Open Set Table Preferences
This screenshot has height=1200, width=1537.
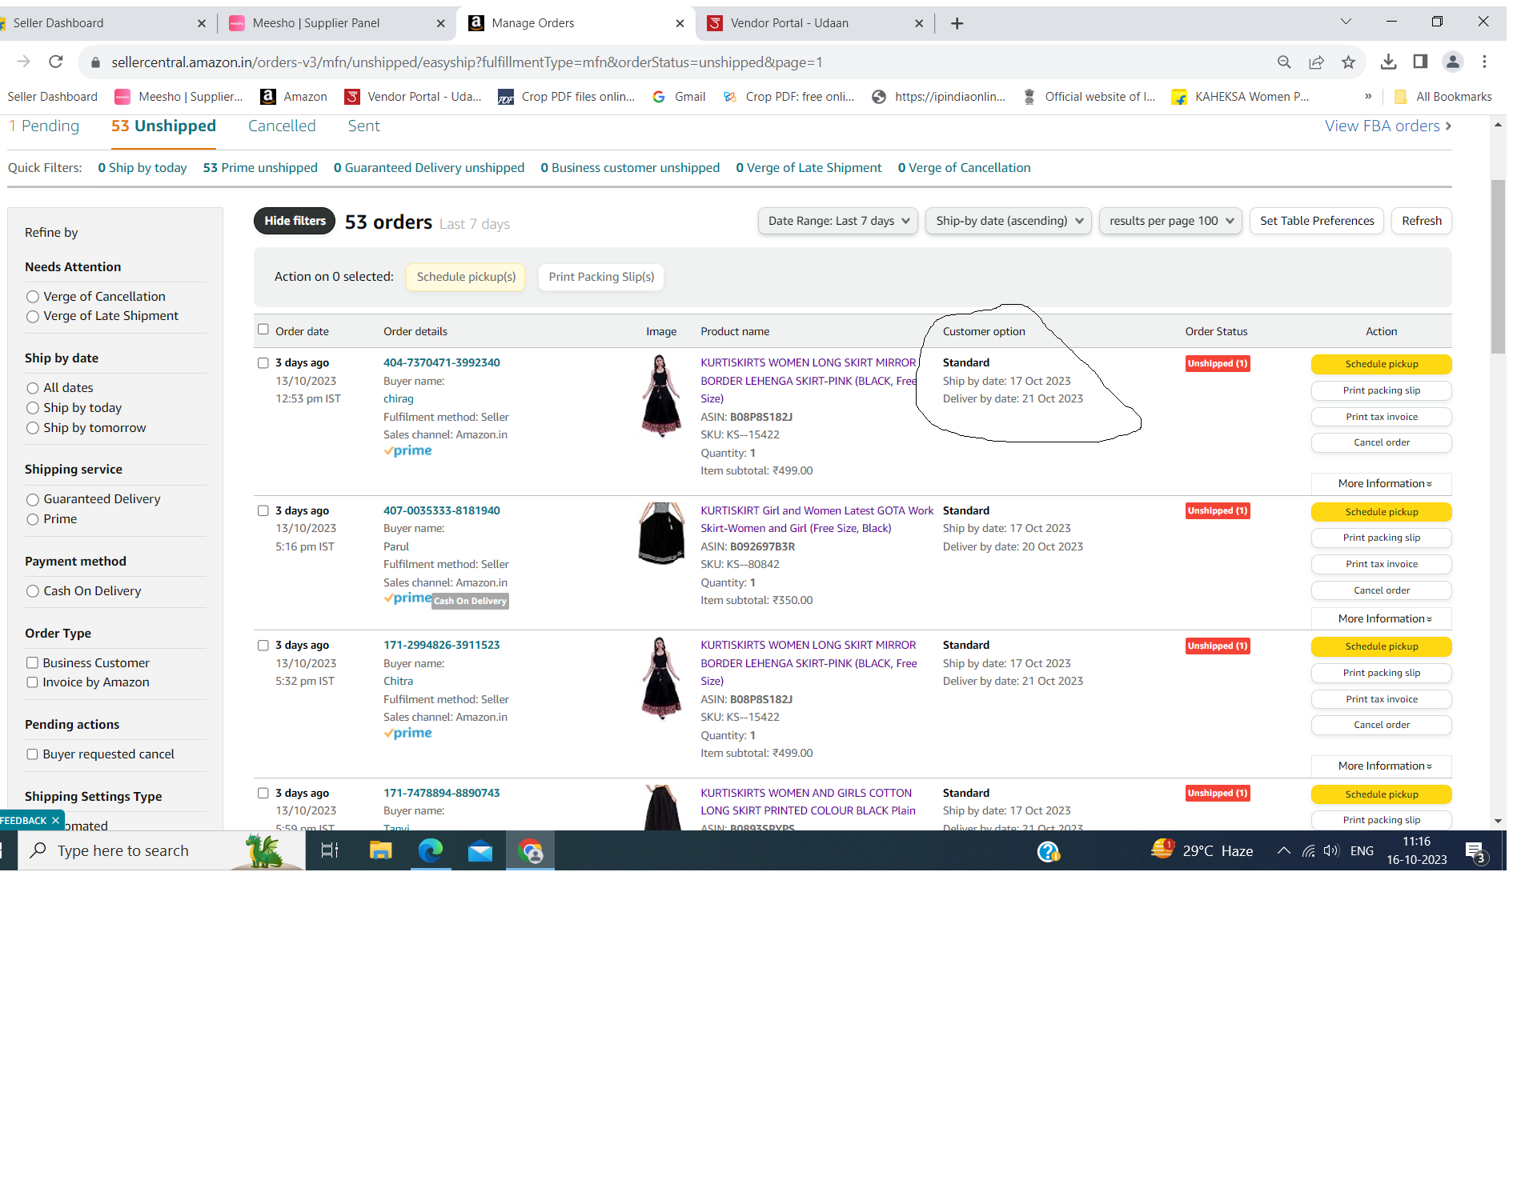[1317, 221]
